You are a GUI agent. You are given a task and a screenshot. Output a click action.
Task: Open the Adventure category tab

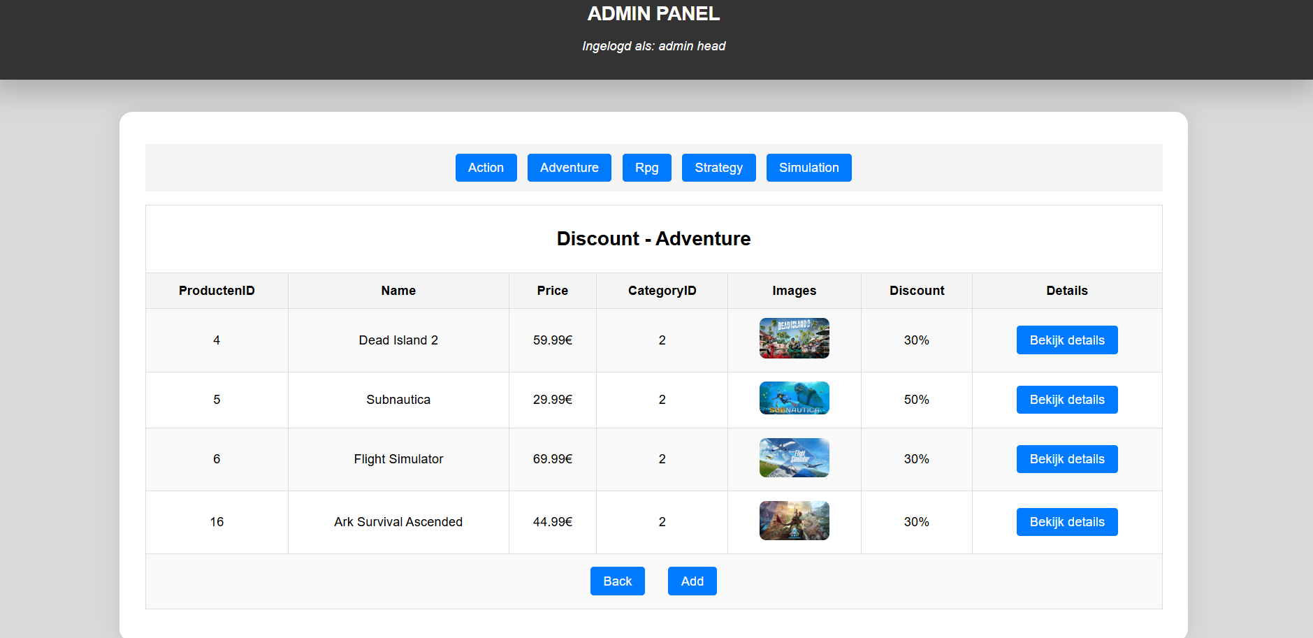coord(569,168)
